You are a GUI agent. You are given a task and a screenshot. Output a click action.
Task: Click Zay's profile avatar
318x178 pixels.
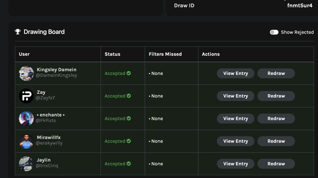[26, 96]
